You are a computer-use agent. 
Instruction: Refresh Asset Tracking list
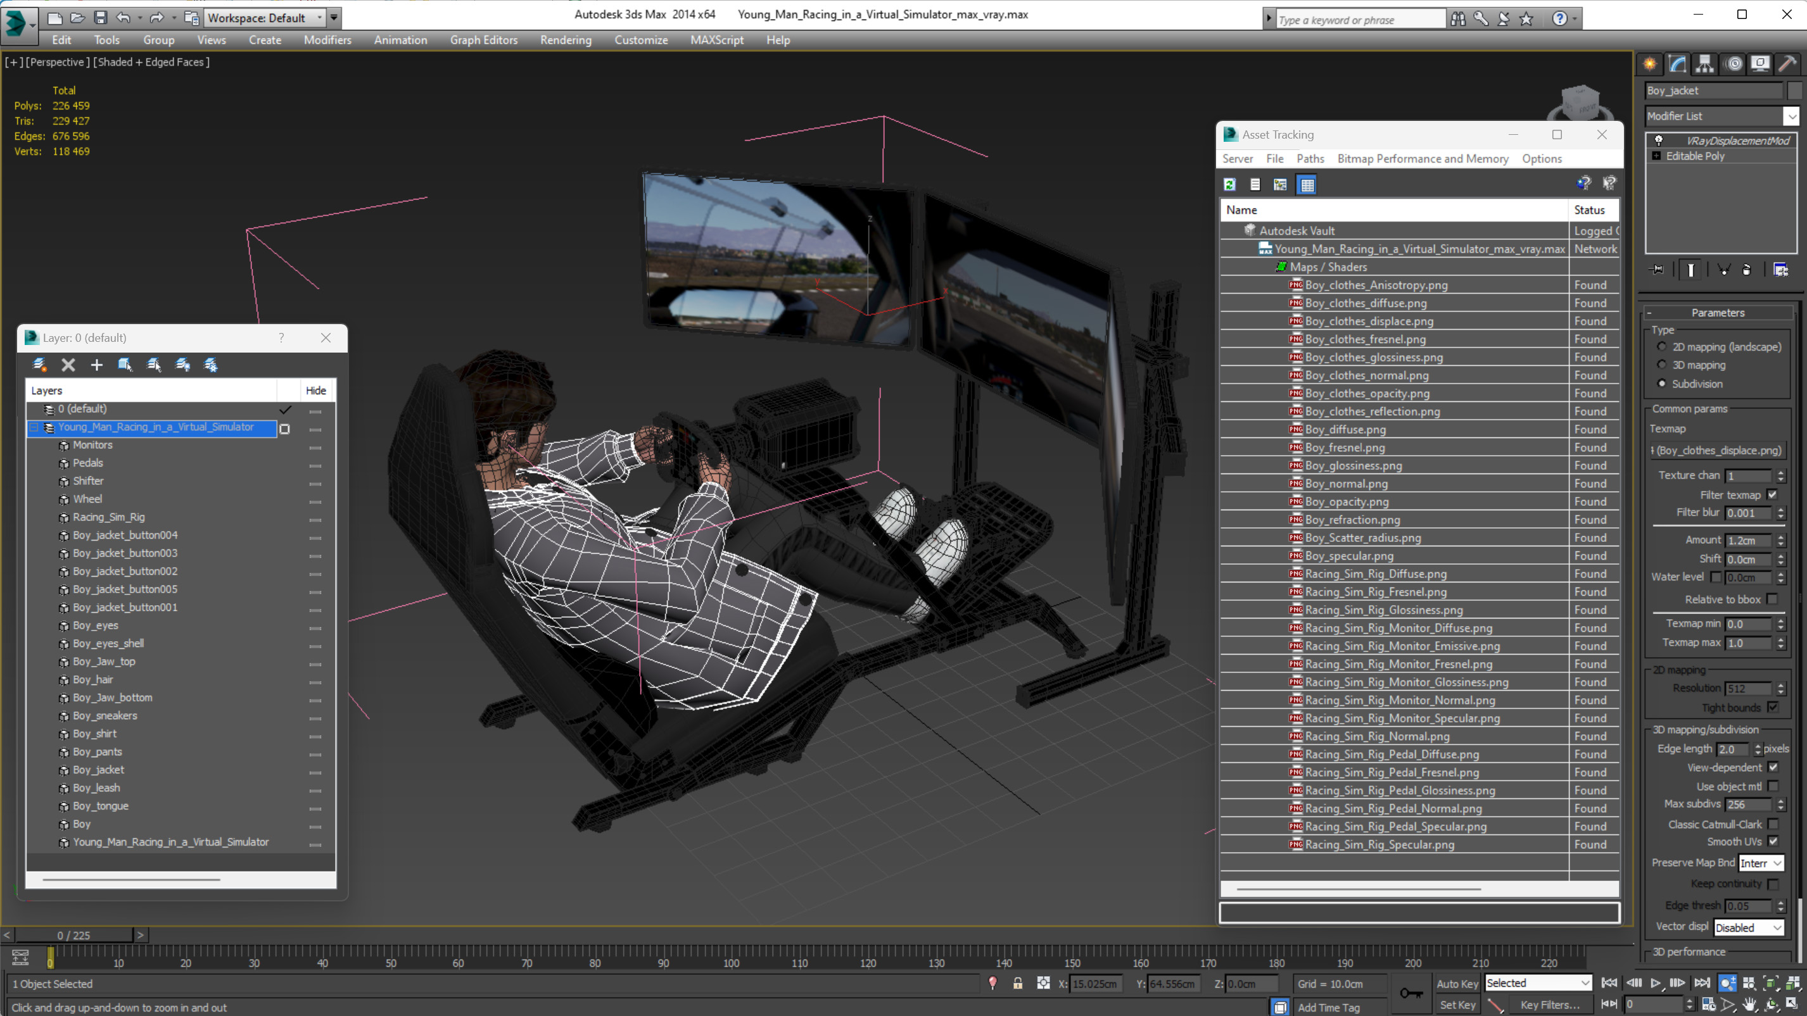[1230, 184]
